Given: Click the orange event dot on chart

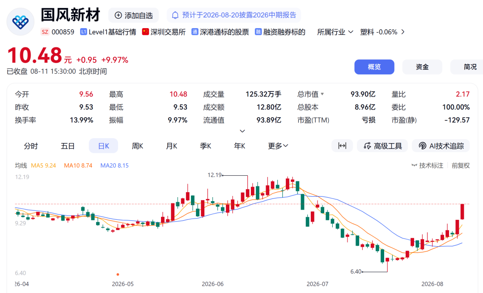Looking at the screenshot, I should coord(118,274).
